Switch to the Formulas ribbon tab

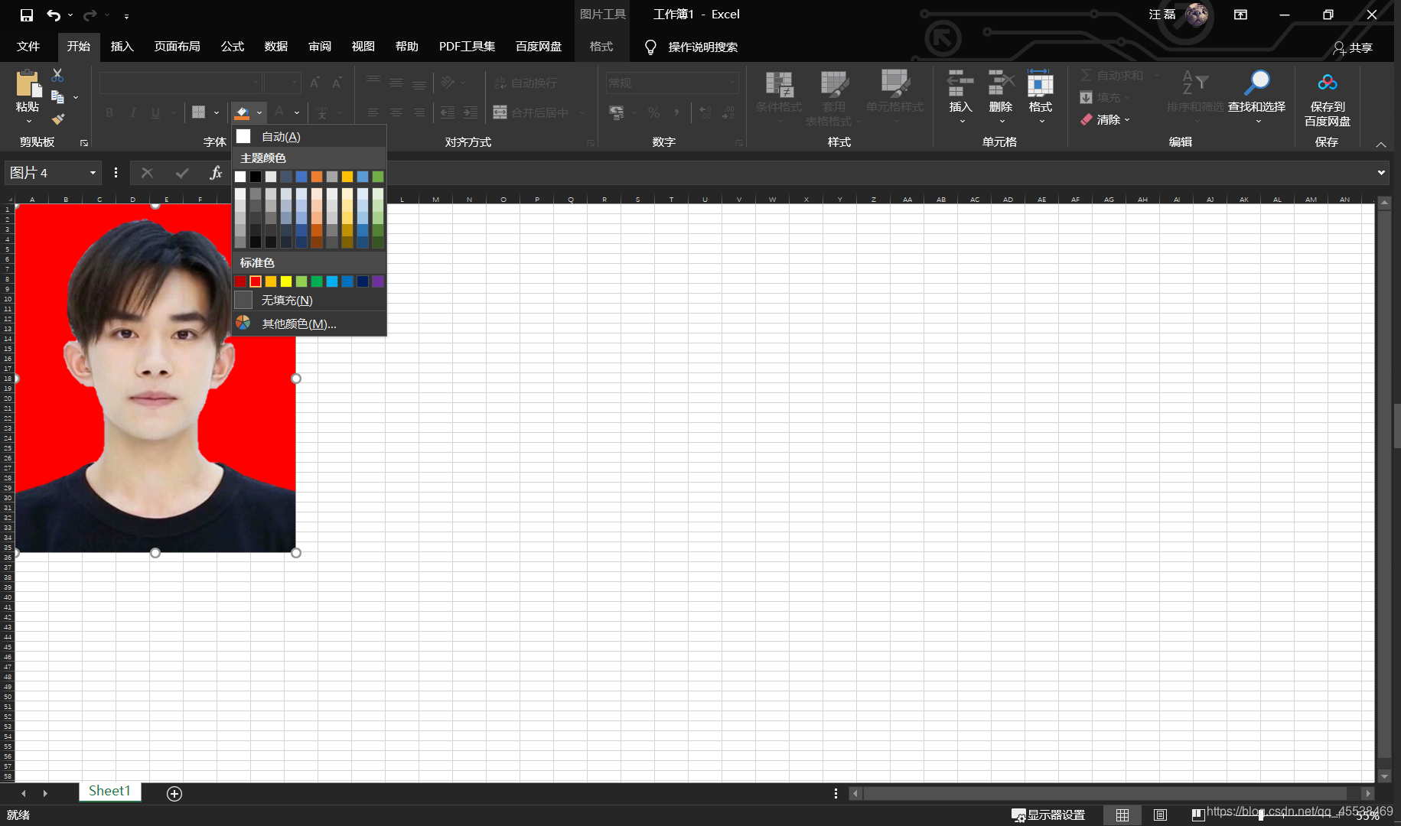(233, 47)
